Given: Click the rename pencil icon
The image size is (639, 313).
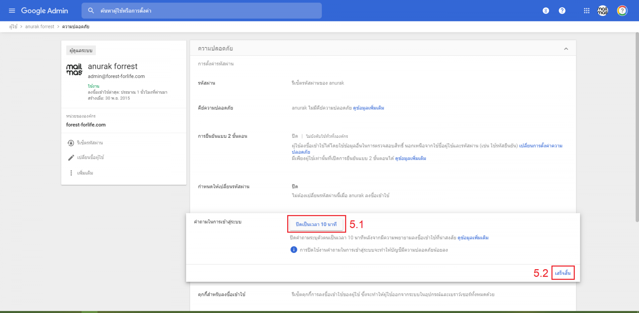Looking at the screenshot, I should point(71,157).
